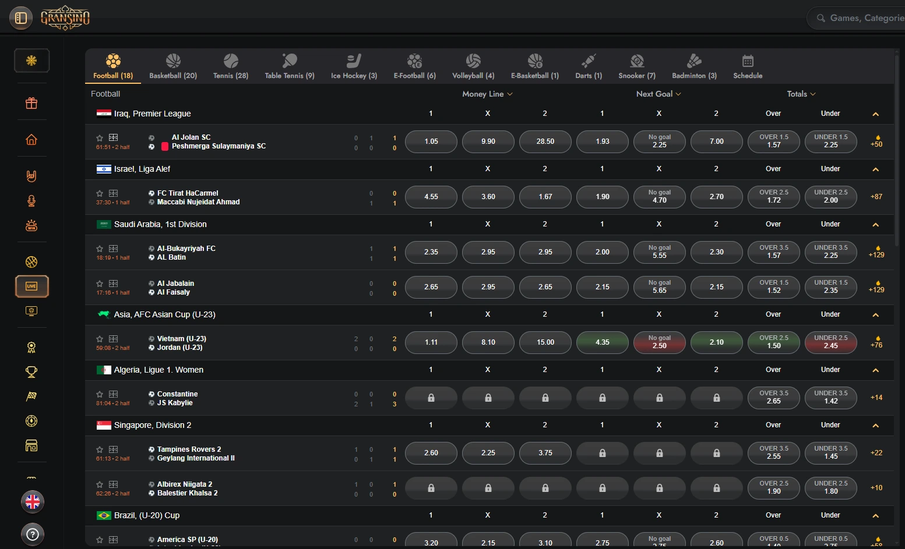Screen dimensions: 905x549
Task: Open match statistics for Al Jolan SC
Action: (114, 138)
